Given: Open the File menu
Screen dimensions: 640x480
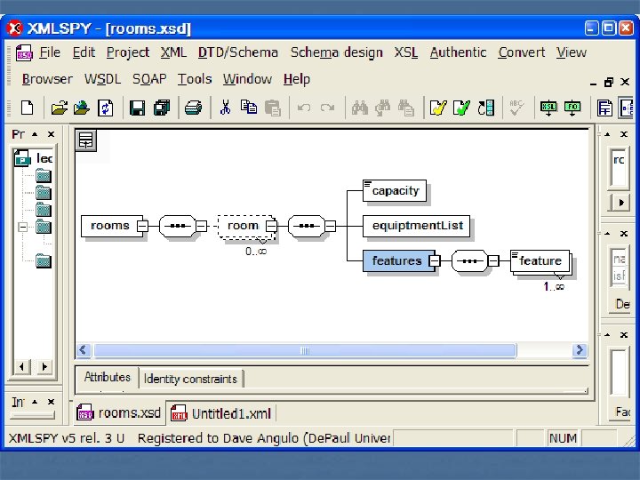Looking at the screenshot, I should 50,52.
